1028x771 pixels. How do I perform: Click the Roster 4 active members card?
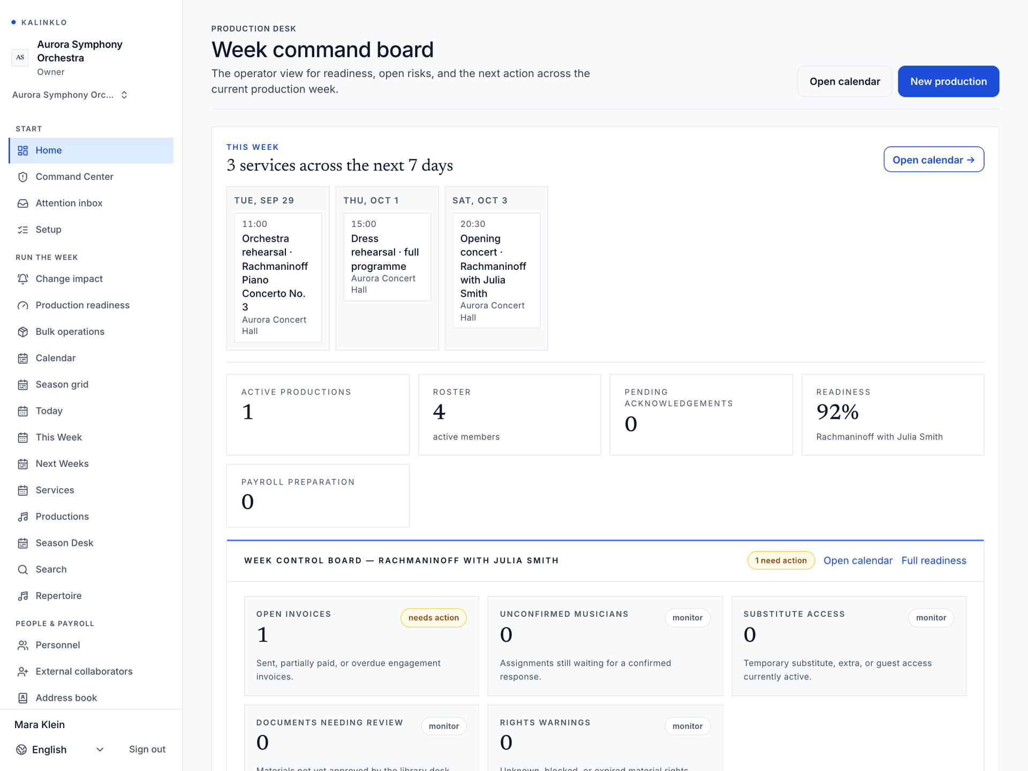tap(509, 415)
